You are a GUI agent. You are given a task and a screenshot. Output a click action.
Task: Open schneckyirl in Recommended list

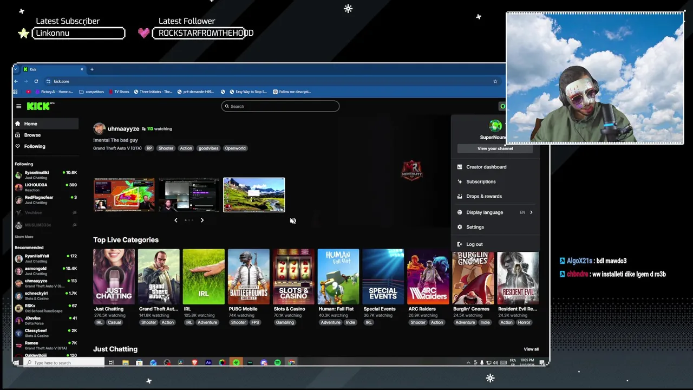(46, 296)
